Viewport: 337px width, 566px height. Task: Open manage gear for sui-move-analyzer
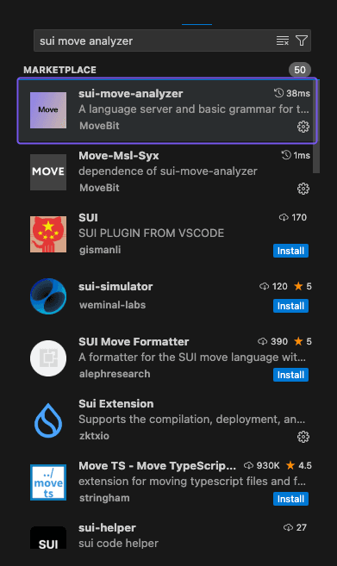[x=303, y=127]
